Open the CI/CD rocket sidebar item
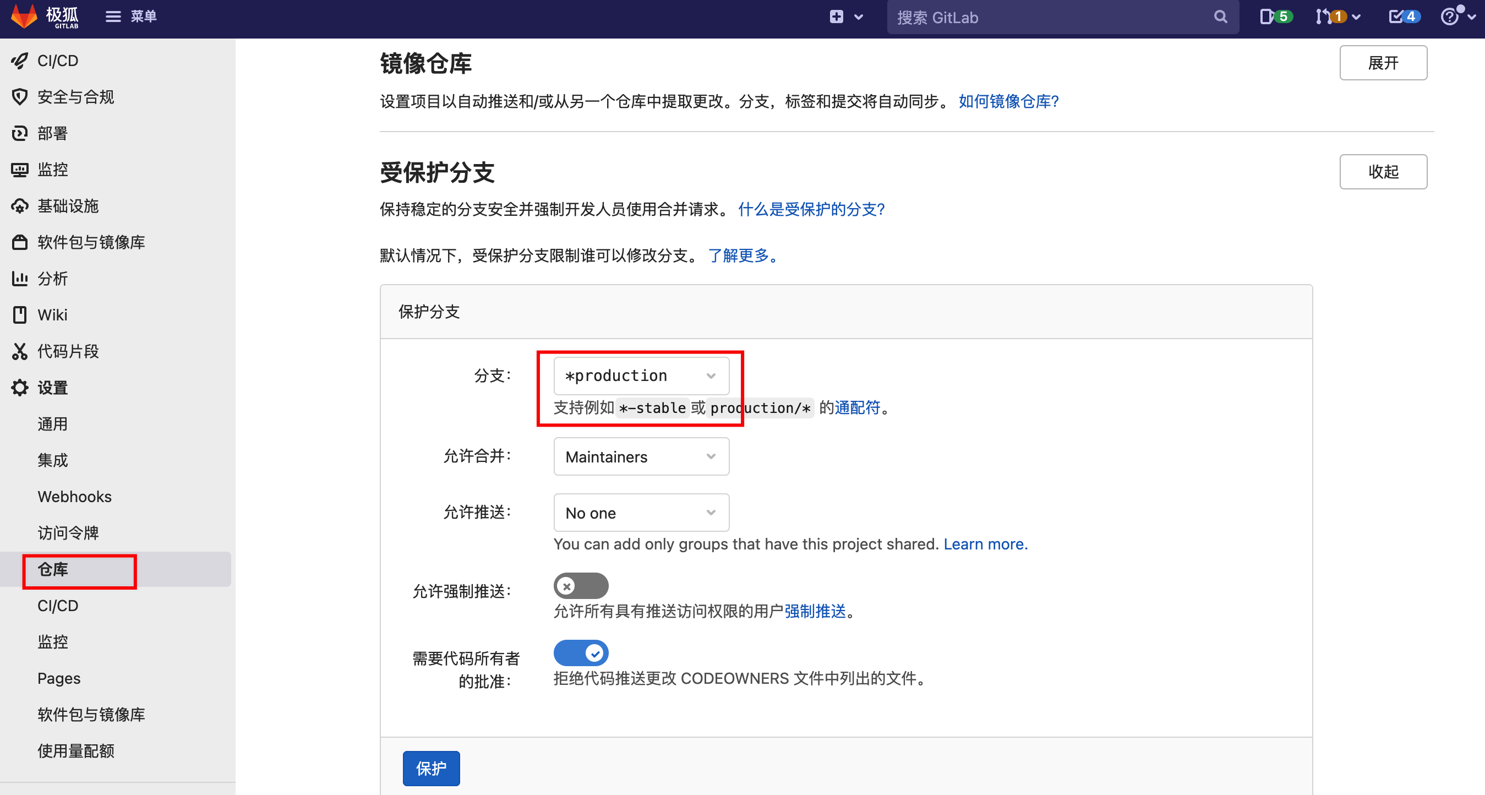 tap(58, 61)
